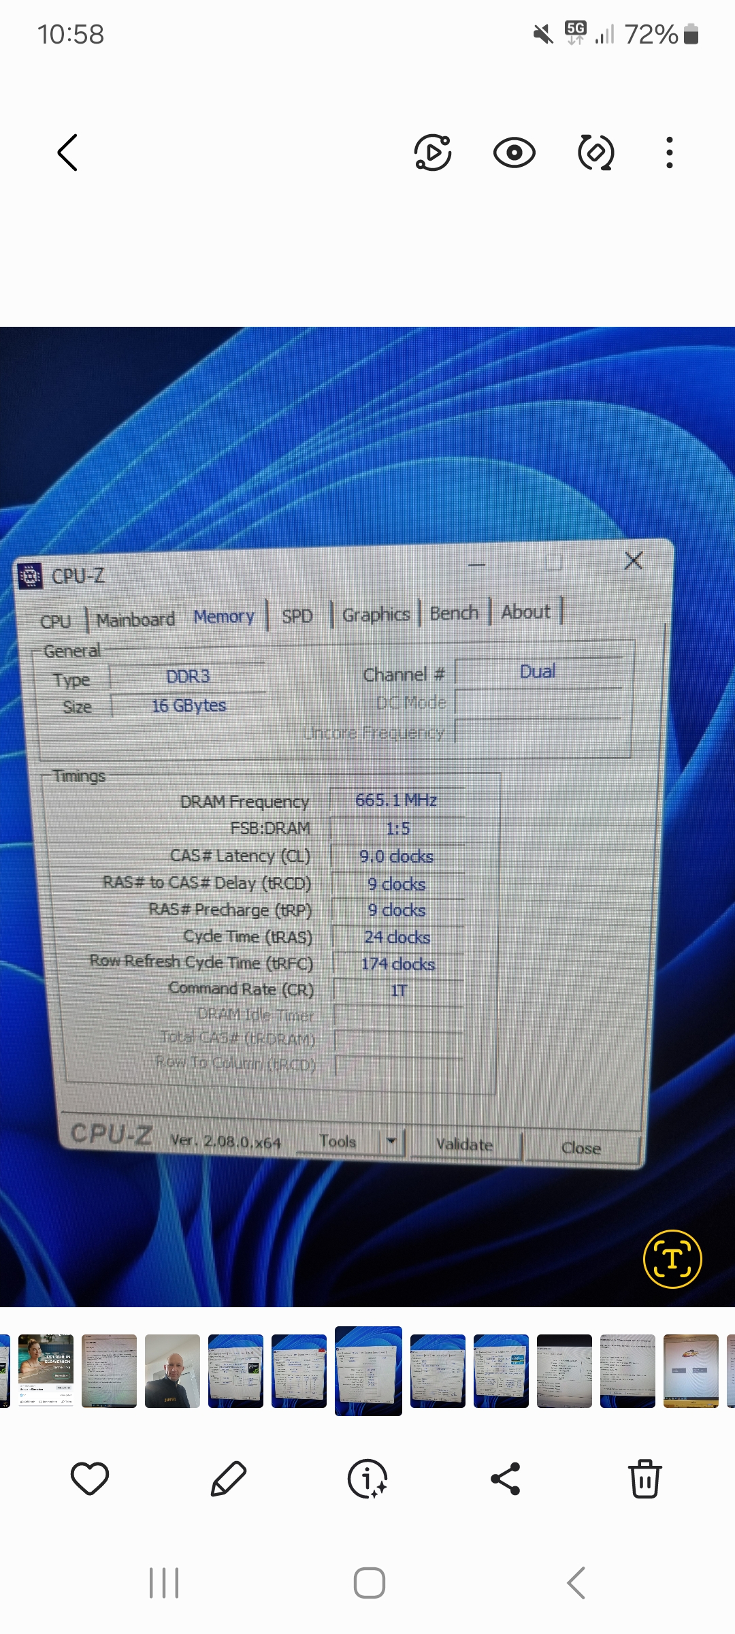The image size is (735, 1634).
Task: Tap the 1T command rate value
Action: (x=398, y=991)
